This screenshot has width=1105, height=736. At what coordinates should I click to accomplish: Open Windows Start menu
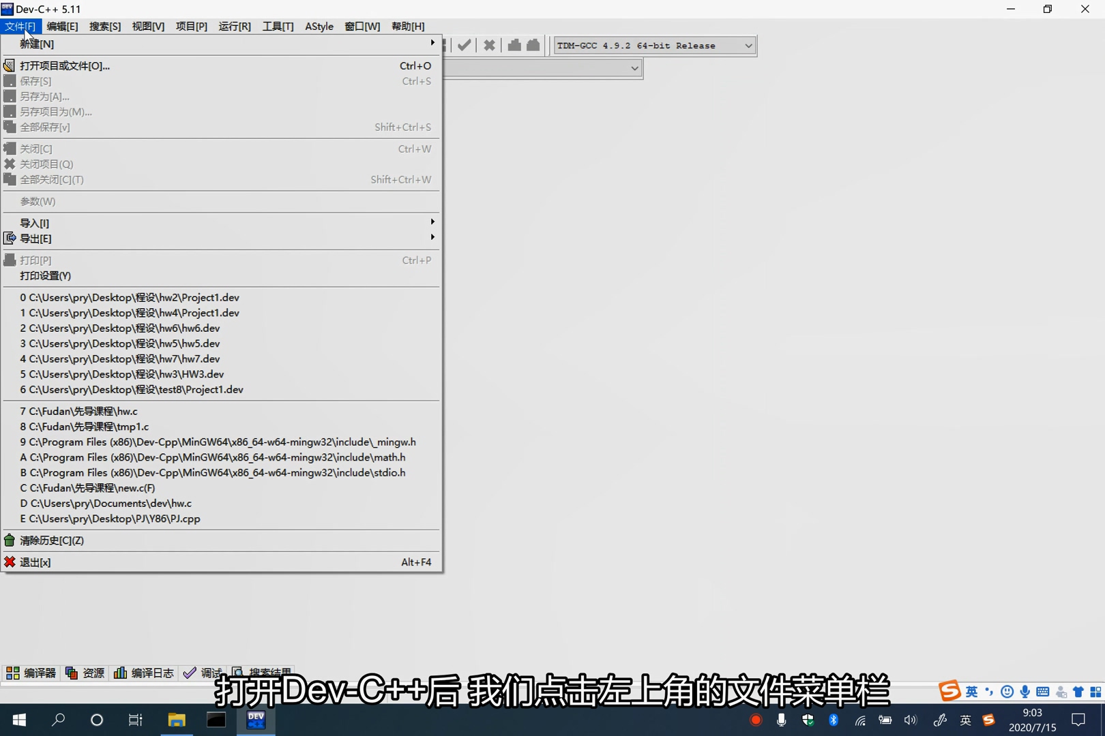[x=19, y=720]
